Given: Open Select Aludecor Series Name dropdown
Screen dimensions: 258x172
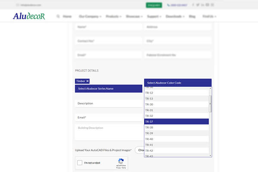Looking at the screenshot, I should coord(108,89).
